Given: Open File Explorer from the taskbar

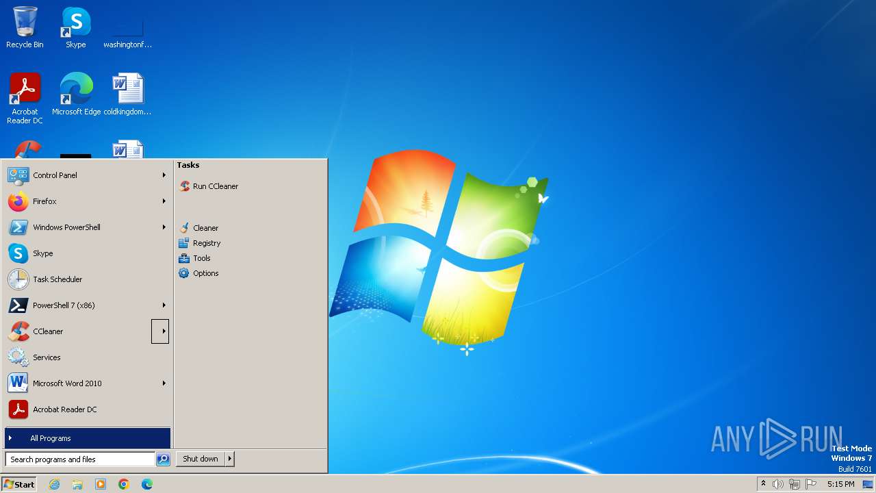Looking at the screenshot, I should coord(77,484).
